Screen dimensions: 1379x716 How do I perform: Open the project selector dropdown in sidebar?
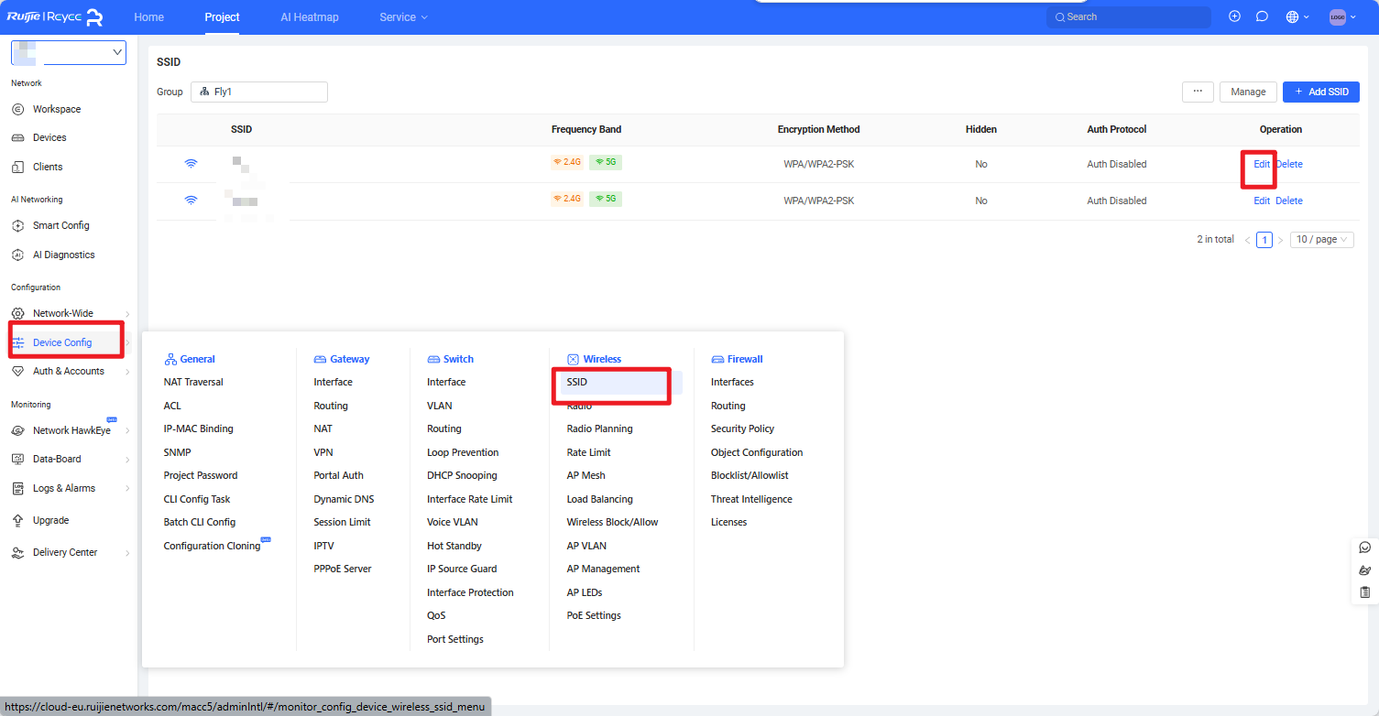(69, 53)
